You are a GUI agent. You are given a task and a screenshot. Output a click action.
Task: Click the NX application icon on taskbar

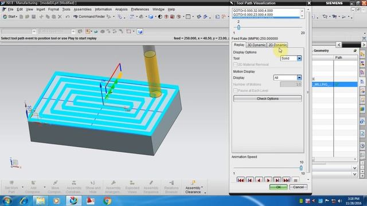(74, 201)
